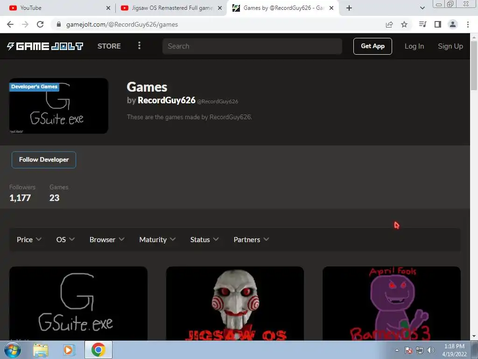Click the Chrome taskbar icon
Image resolution: width=478 pixels, height=359 pixels.
pos(98,350)
